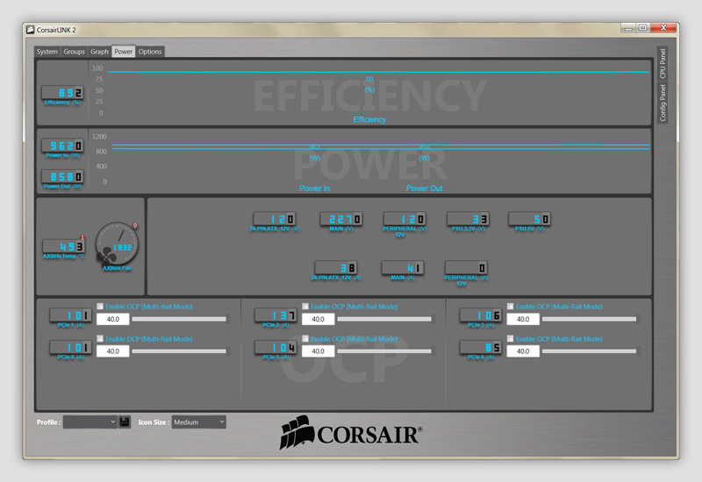
Task: Open the Config Panel side tab
Action: pos(663,103)
